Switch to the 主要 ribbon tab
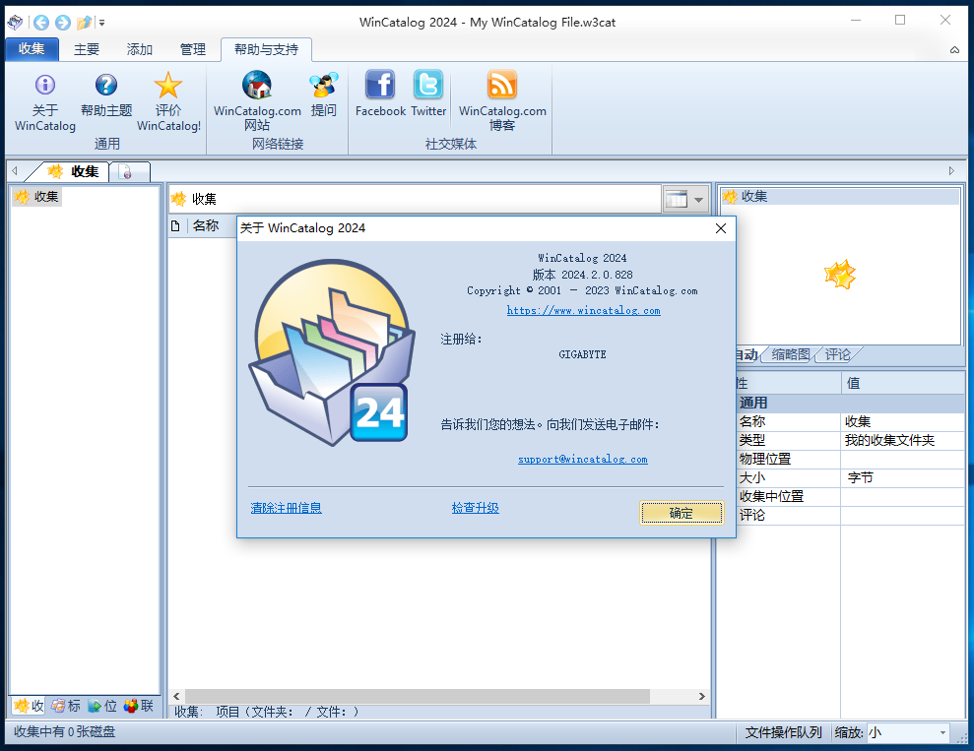Image resolution: width=974 pixels, height=751 pixels. pyautogui.click(x=87, y=49)
